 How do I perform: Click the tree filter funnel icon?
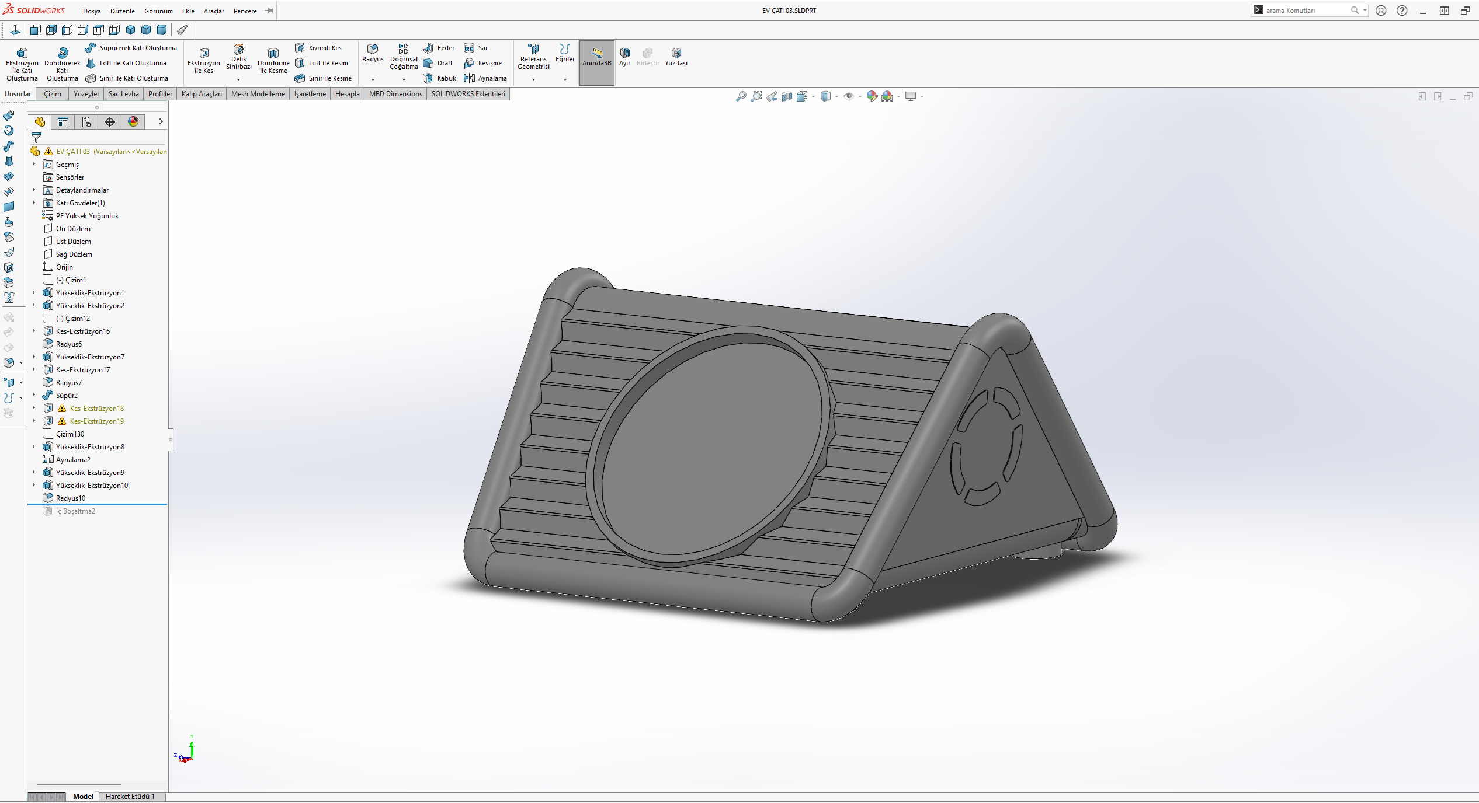pyautogui.click(x=37, y=138)
